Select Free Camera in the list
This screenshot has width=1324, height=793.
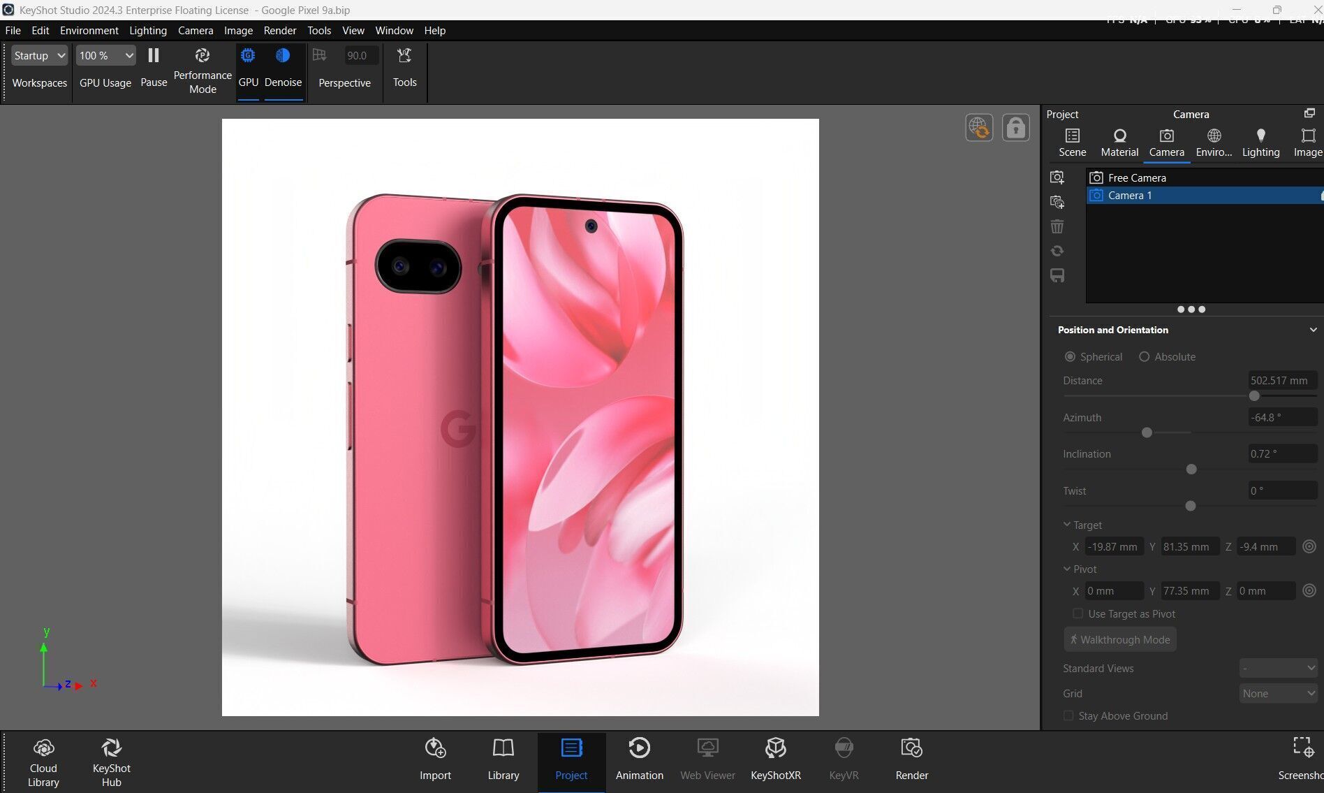tap(1205, 177)
